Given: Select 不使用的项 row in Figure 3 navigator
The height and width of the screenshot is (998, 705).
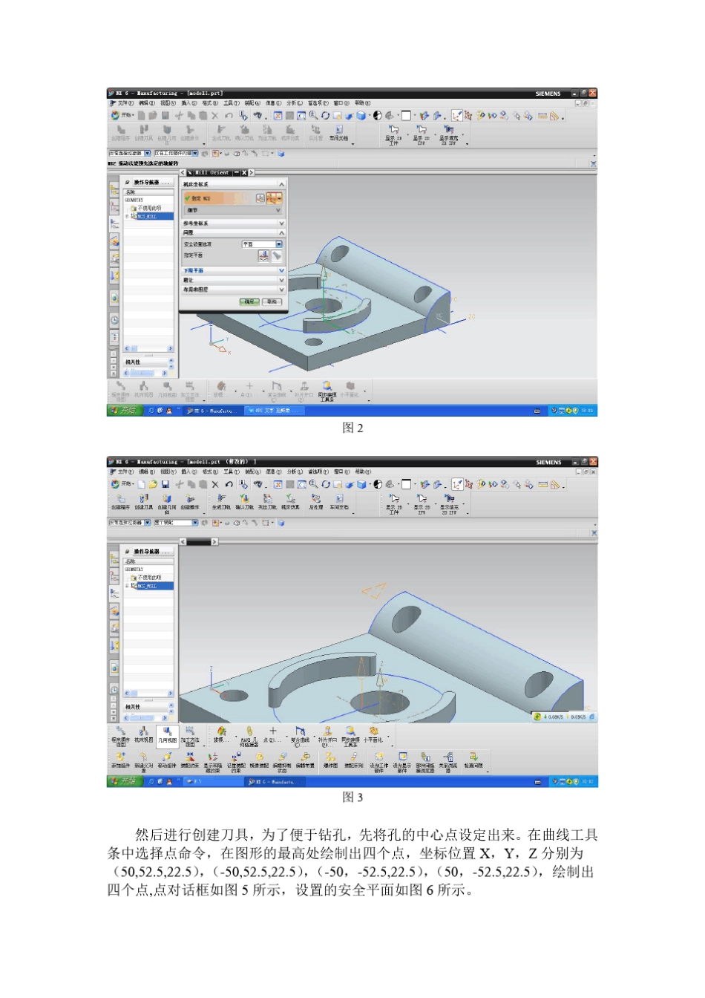Looking at the screenshot, I should [148, 577].
